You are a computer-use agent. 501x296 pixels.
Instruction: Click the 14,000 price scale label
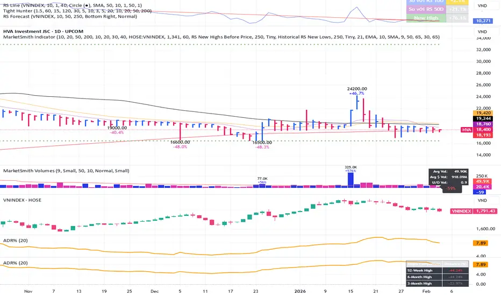483,155
